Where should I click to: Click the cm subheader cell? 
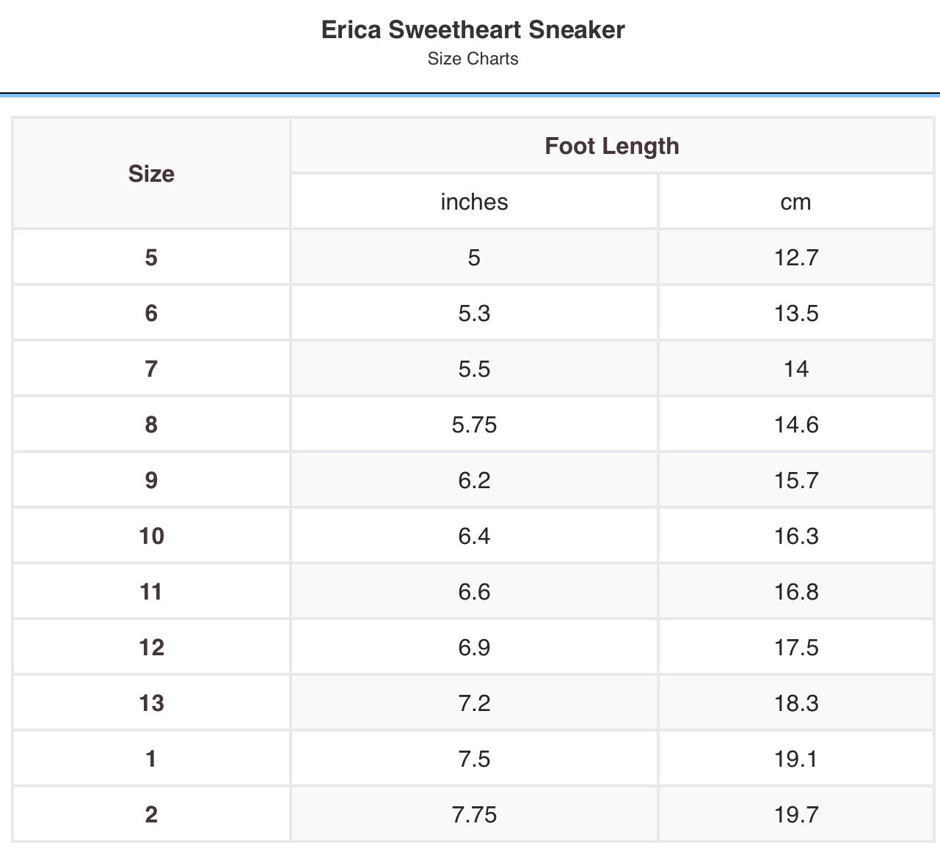[796, 202]
